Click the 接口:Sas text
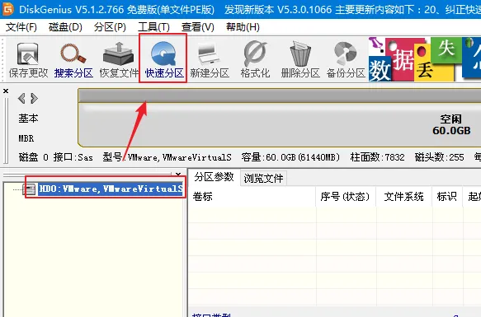 click(x=73, y=157)
